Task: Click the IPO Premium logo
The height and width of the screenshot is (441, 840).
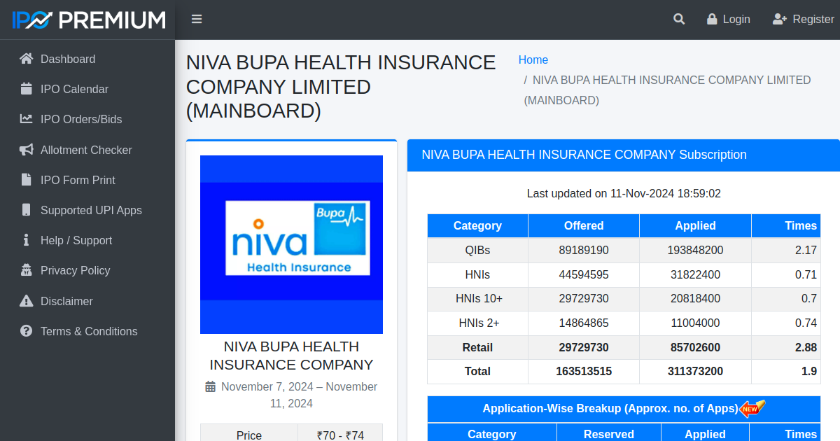Action: pyautogui.click(x=87, y=19)
